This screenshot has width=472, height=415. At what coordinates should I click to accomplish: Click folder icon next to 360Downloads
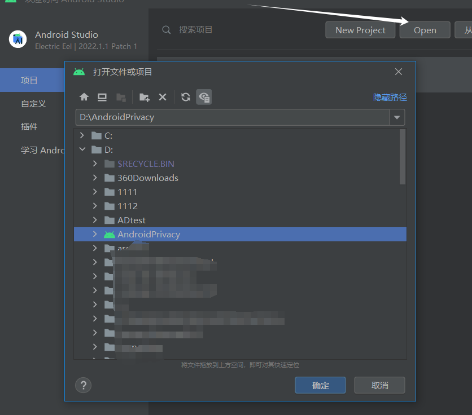pos(110,178)
